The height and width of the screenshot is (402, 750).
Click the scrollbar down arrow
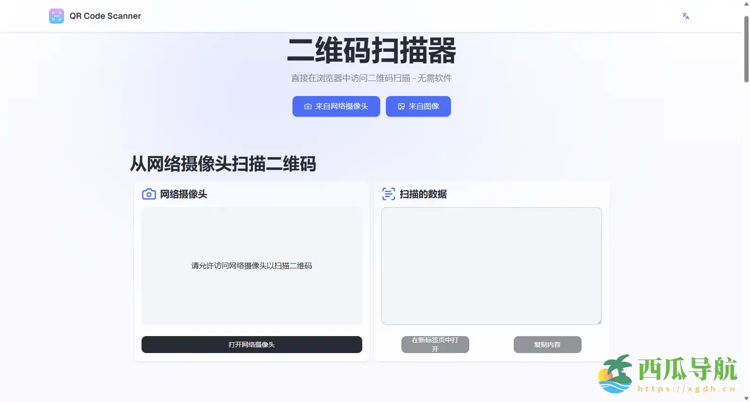tap(746, 398)
